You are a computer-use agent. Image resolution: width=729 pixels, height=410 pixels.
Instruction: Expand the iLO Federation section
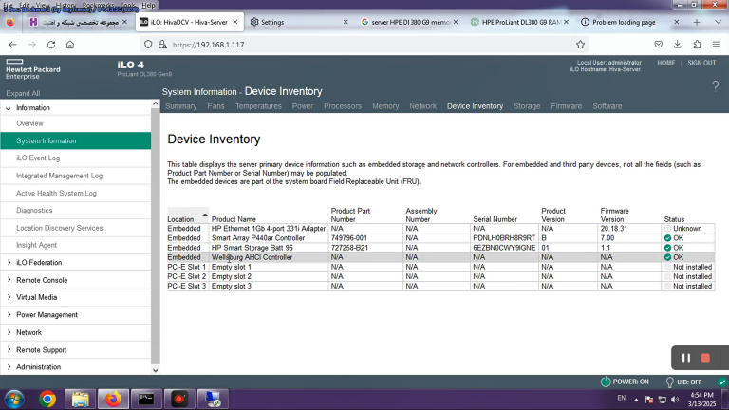(x=9, y=263)
